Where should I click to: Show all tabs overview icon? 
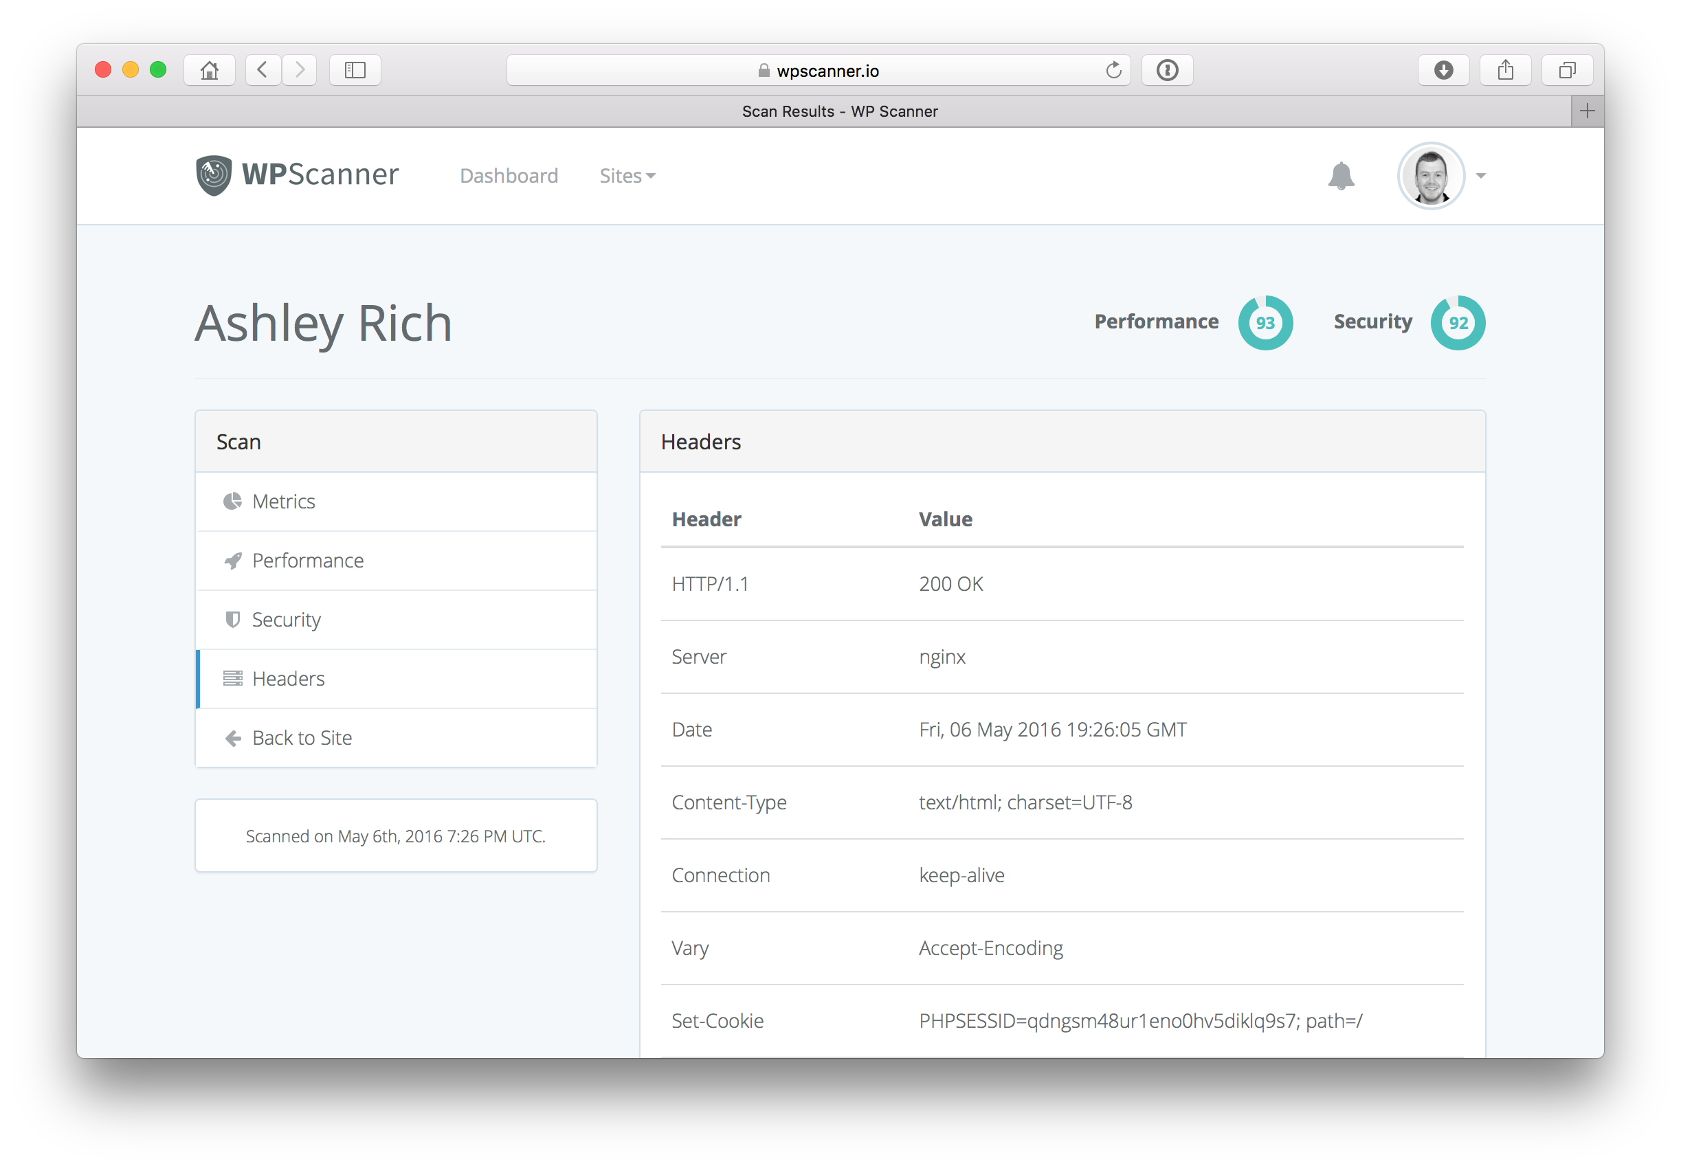1567,70
